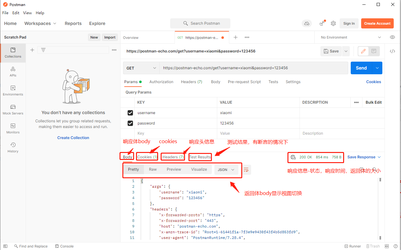Open the JSON format dropdown
The width and height of the screenshot is (401, 250).
[x=226, y=170]
